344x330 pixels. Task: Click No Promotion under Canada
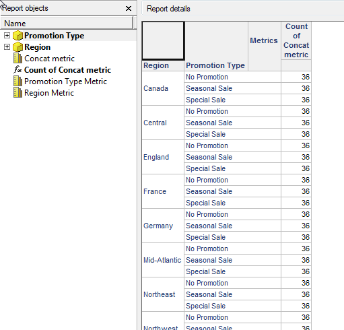(x=232, y=77)
